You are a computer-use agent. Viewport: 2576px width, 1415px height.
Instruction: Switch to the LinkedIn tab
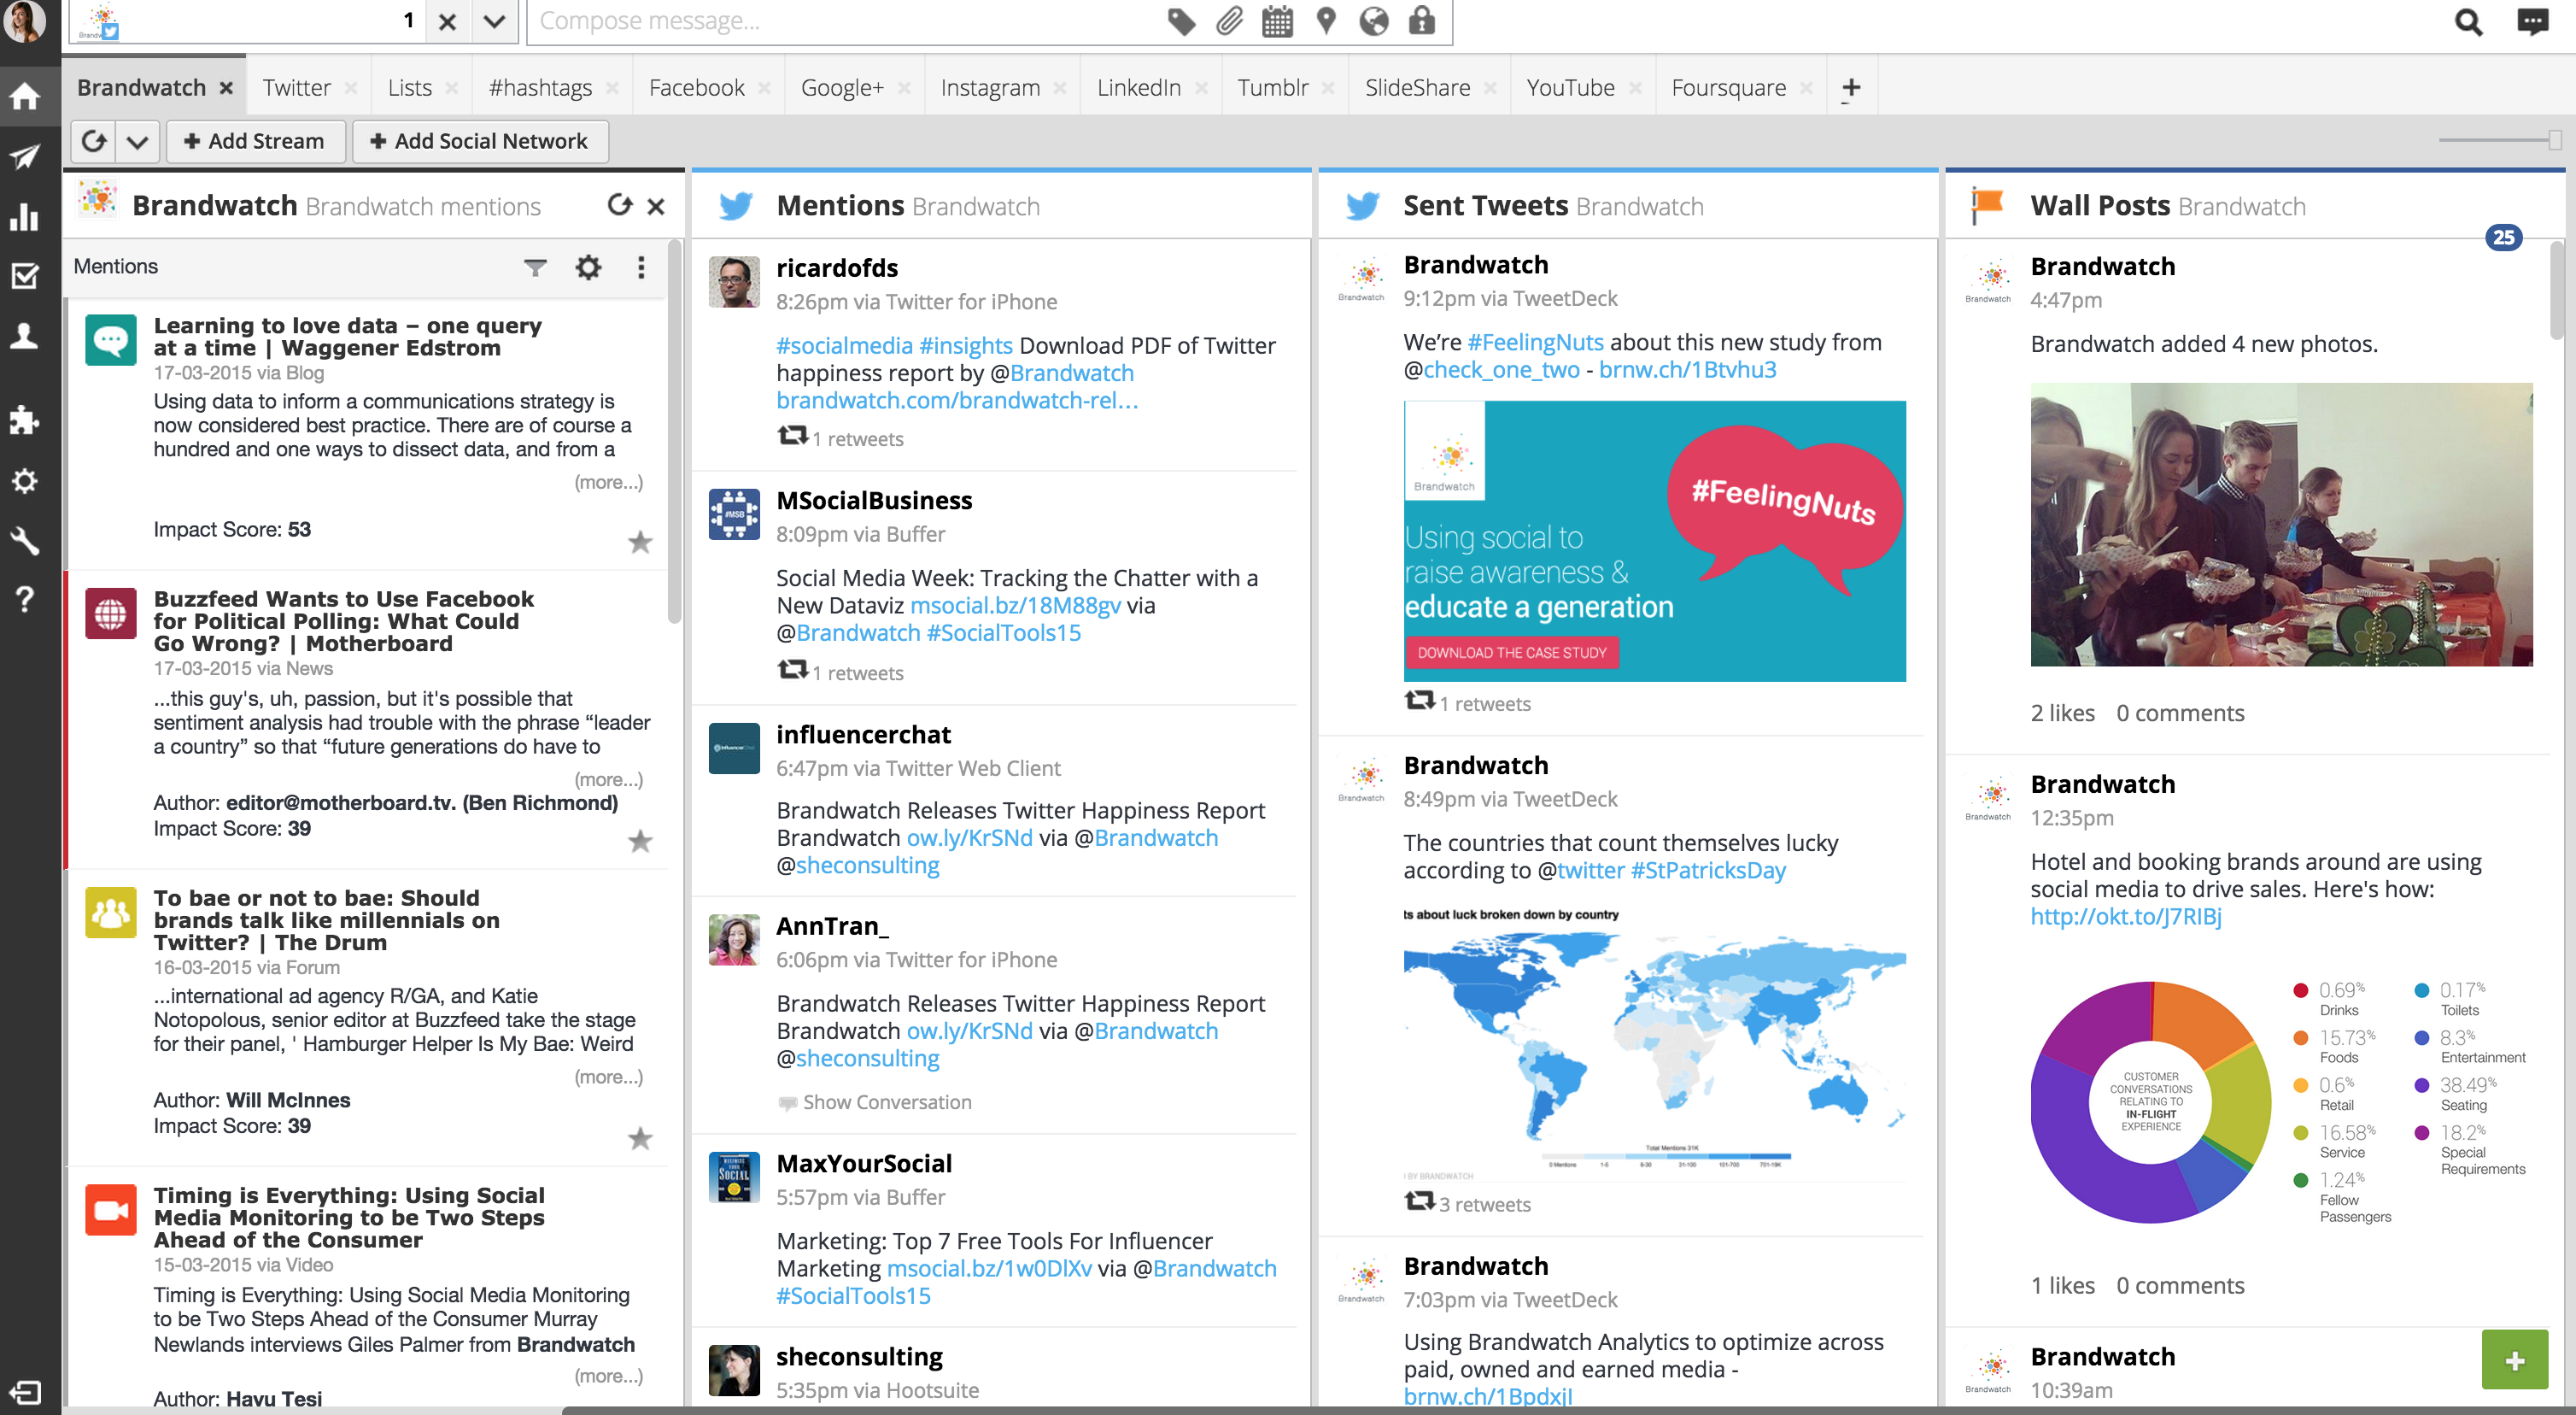pyautogui.click(x=1138, y=88)
